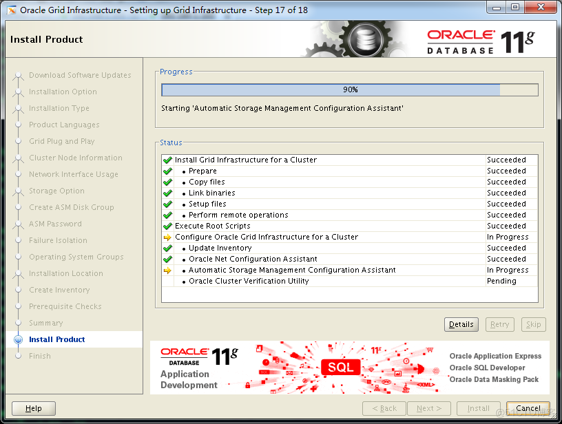
Task: Go Back to previous step
Action: pyautogui.click(x=384, y=408)
